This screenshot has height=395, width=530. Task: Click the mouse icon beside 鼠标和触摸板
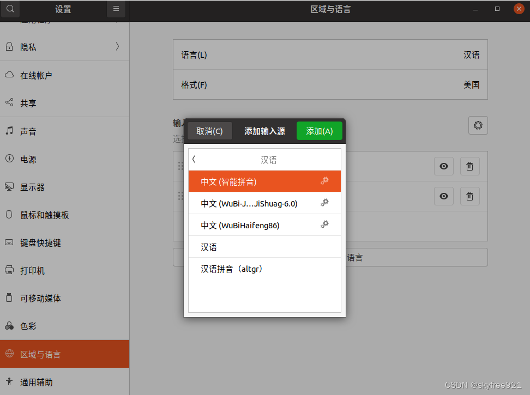pyautogui.click(x=9, y=214)
